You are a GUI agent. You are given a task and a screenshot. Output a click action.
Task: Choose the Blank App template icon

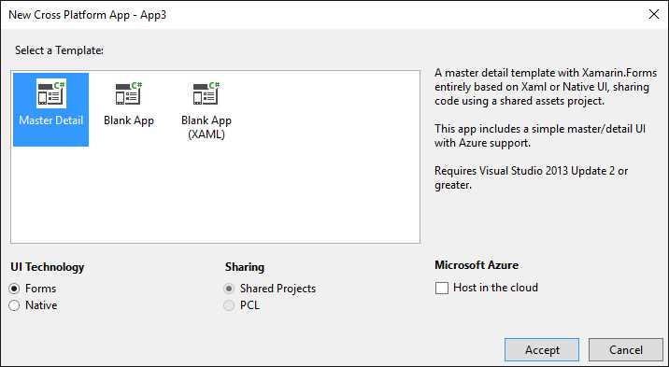(129, 93)
